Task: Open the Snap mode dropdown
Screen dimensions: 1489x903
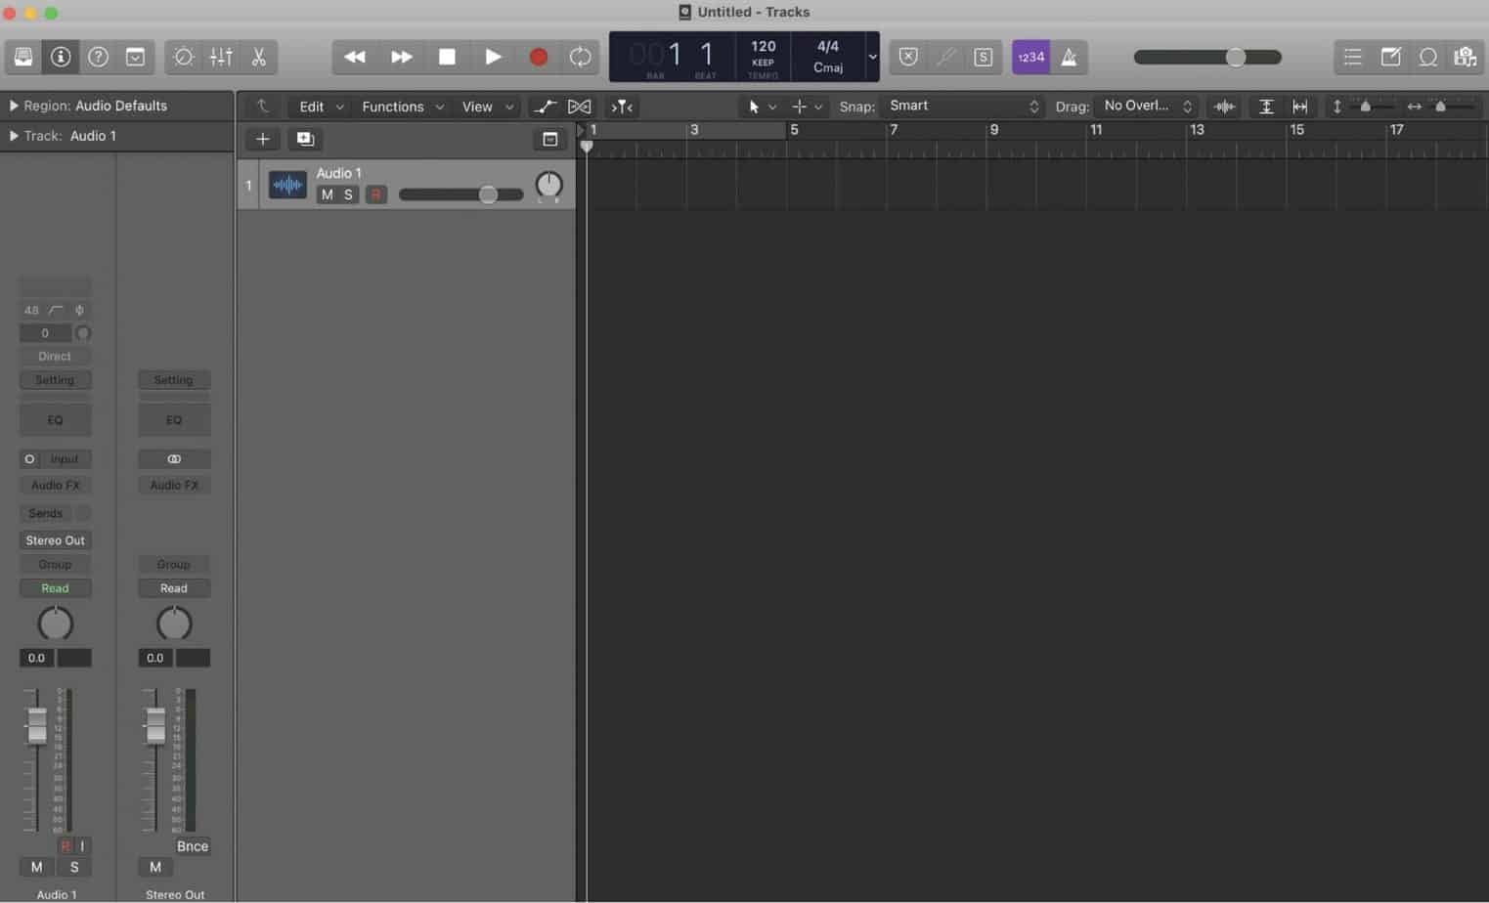Action: (961, 106)
